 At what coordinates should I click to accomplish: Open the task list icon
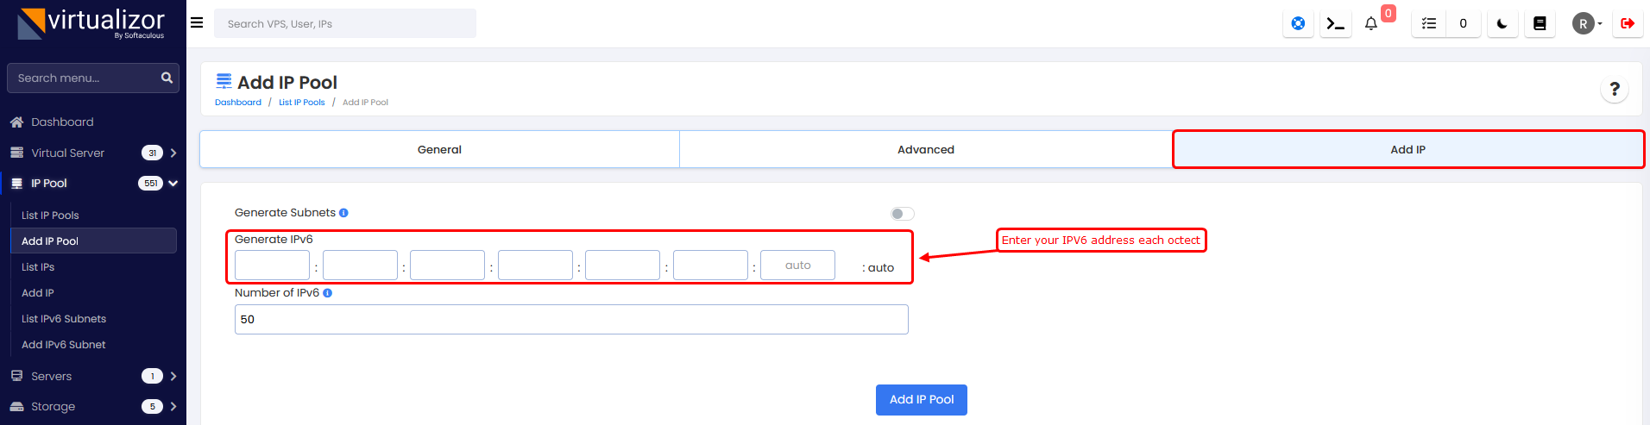1429,24
